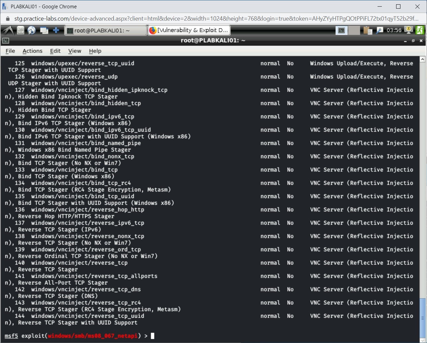Screen dimensions: 427x343
Task: Click the HTTPS padlock in the address bar
Action: pos(7,19)
